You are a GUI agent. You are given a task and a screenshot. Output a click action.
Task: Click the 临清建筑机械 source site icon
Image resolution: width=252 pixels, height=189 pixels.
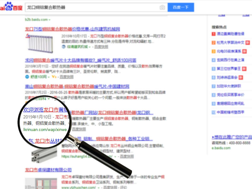pos(64,47)
